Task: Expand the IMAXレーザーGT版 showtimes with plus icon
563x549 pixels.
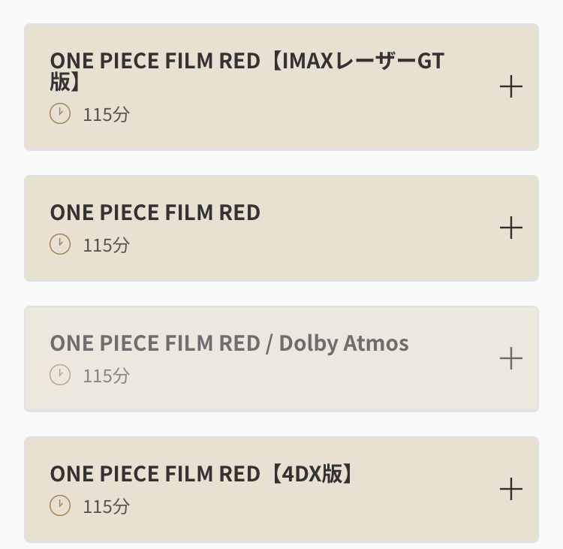Action: (x=511, y=86)
